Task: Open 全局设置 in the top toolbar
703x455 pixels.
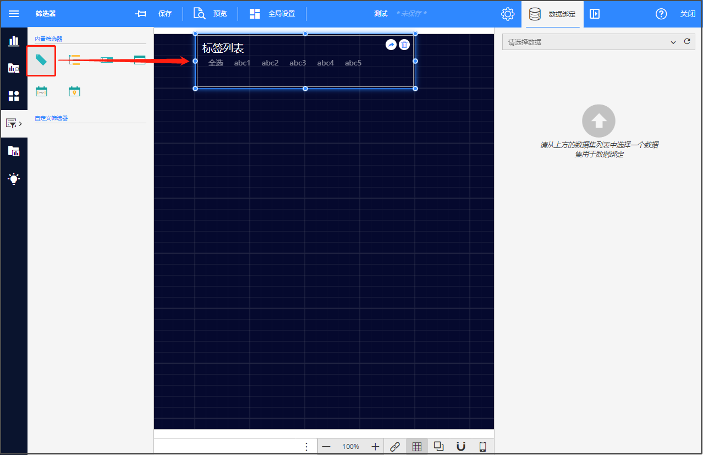Action: click(272, 14)
